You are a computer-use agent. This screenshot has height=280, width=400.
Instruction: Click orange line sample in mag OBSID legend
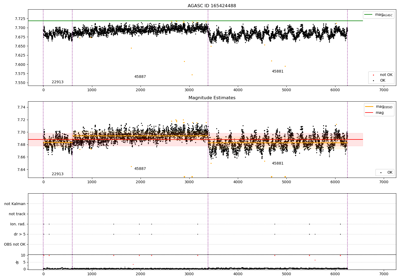(x=369, y=107)
